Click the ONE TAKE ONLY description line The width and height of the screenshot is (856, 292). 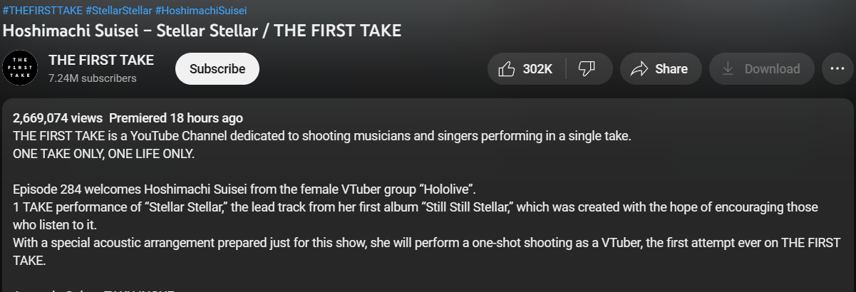(103, 154)
